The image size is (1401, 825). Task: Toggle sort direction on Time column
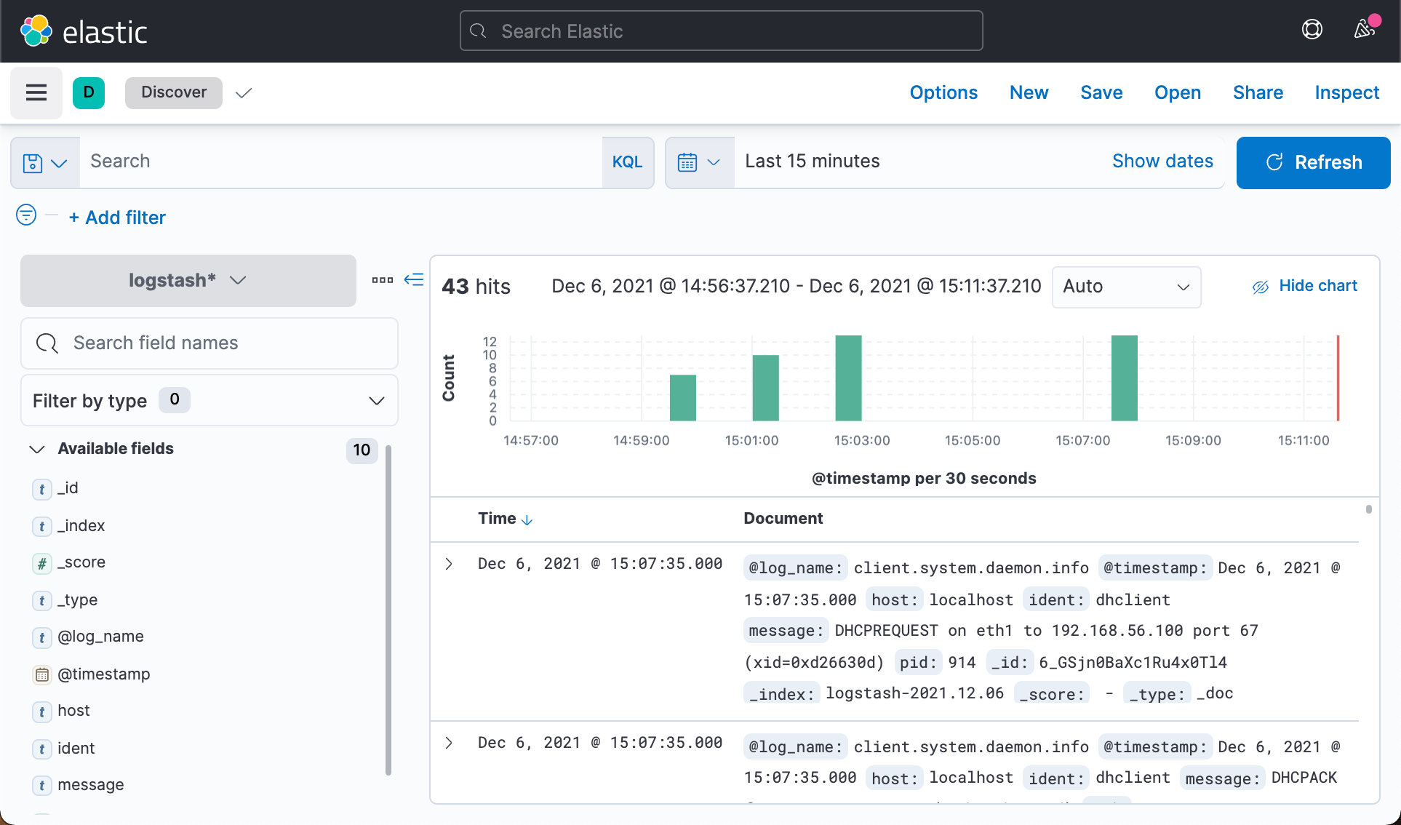(x=527, y=519)
